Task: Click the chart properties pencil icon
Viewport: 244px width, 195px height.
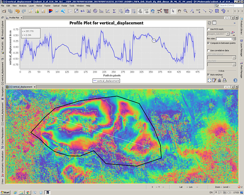Action: pyautogui.click(x=214, y=80)
